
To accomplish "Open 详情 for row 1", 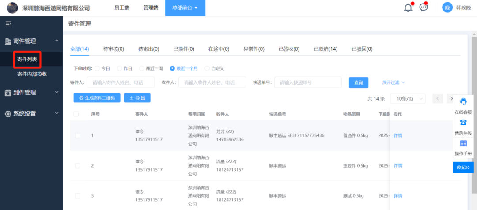I will (x=398, y=135).
